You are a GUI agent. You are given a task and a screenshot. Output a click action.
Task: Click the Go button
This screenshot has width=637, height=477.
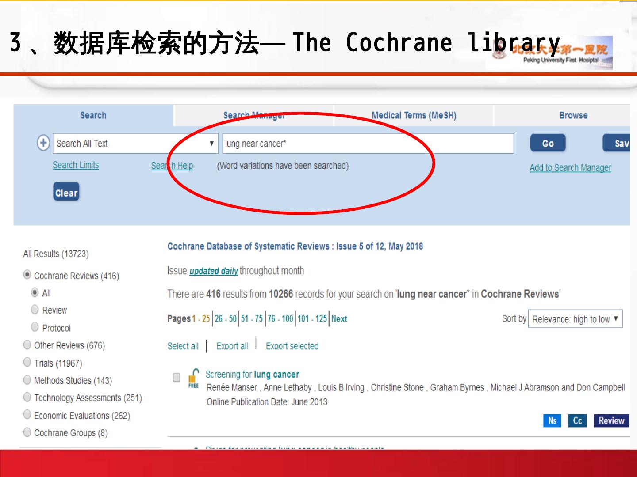click(x=548, y=143)
